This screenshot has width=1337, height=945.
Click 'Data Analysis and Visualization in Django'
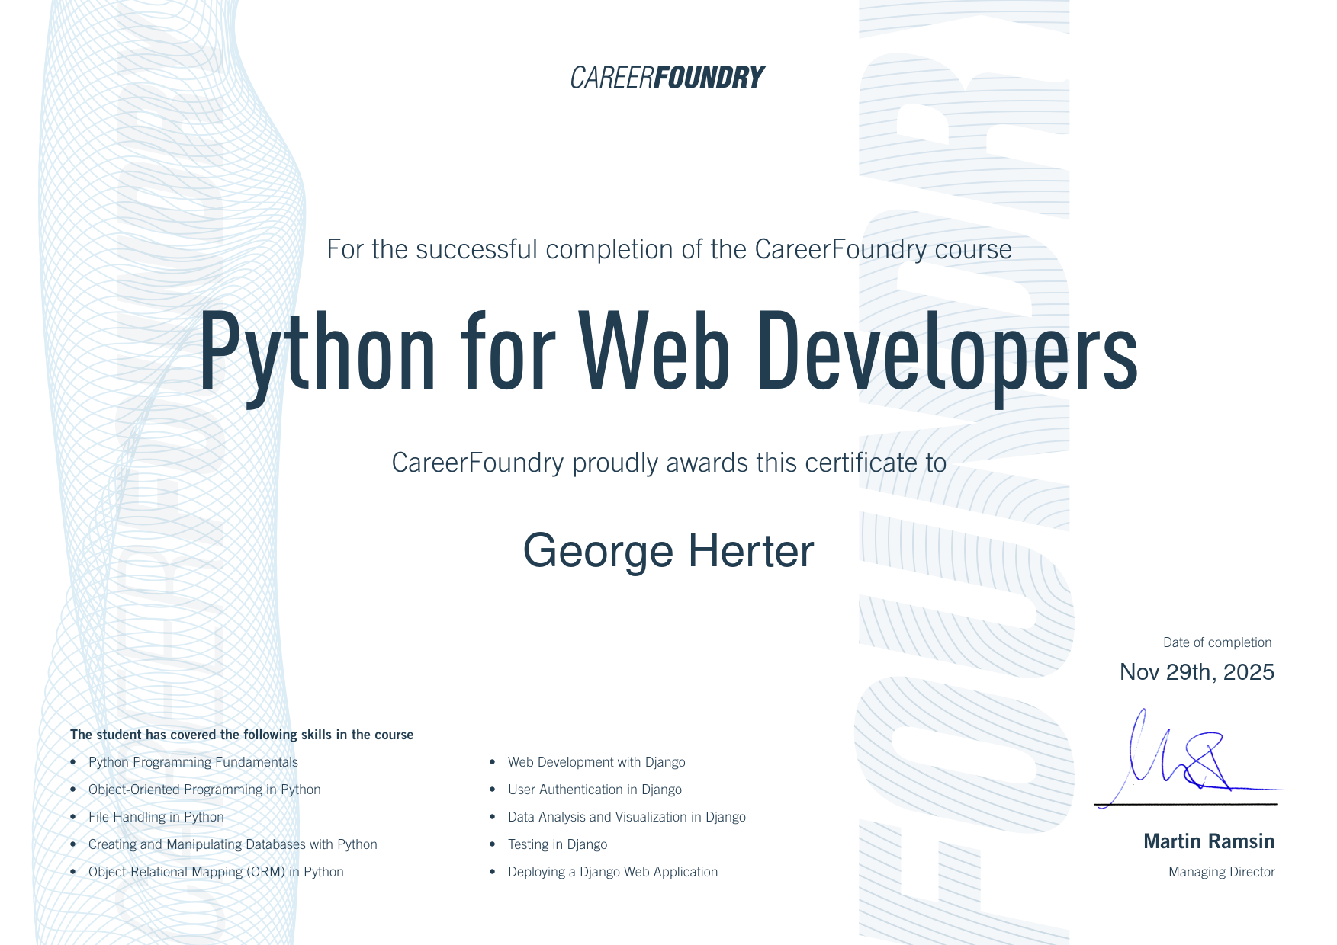[627, 817]
